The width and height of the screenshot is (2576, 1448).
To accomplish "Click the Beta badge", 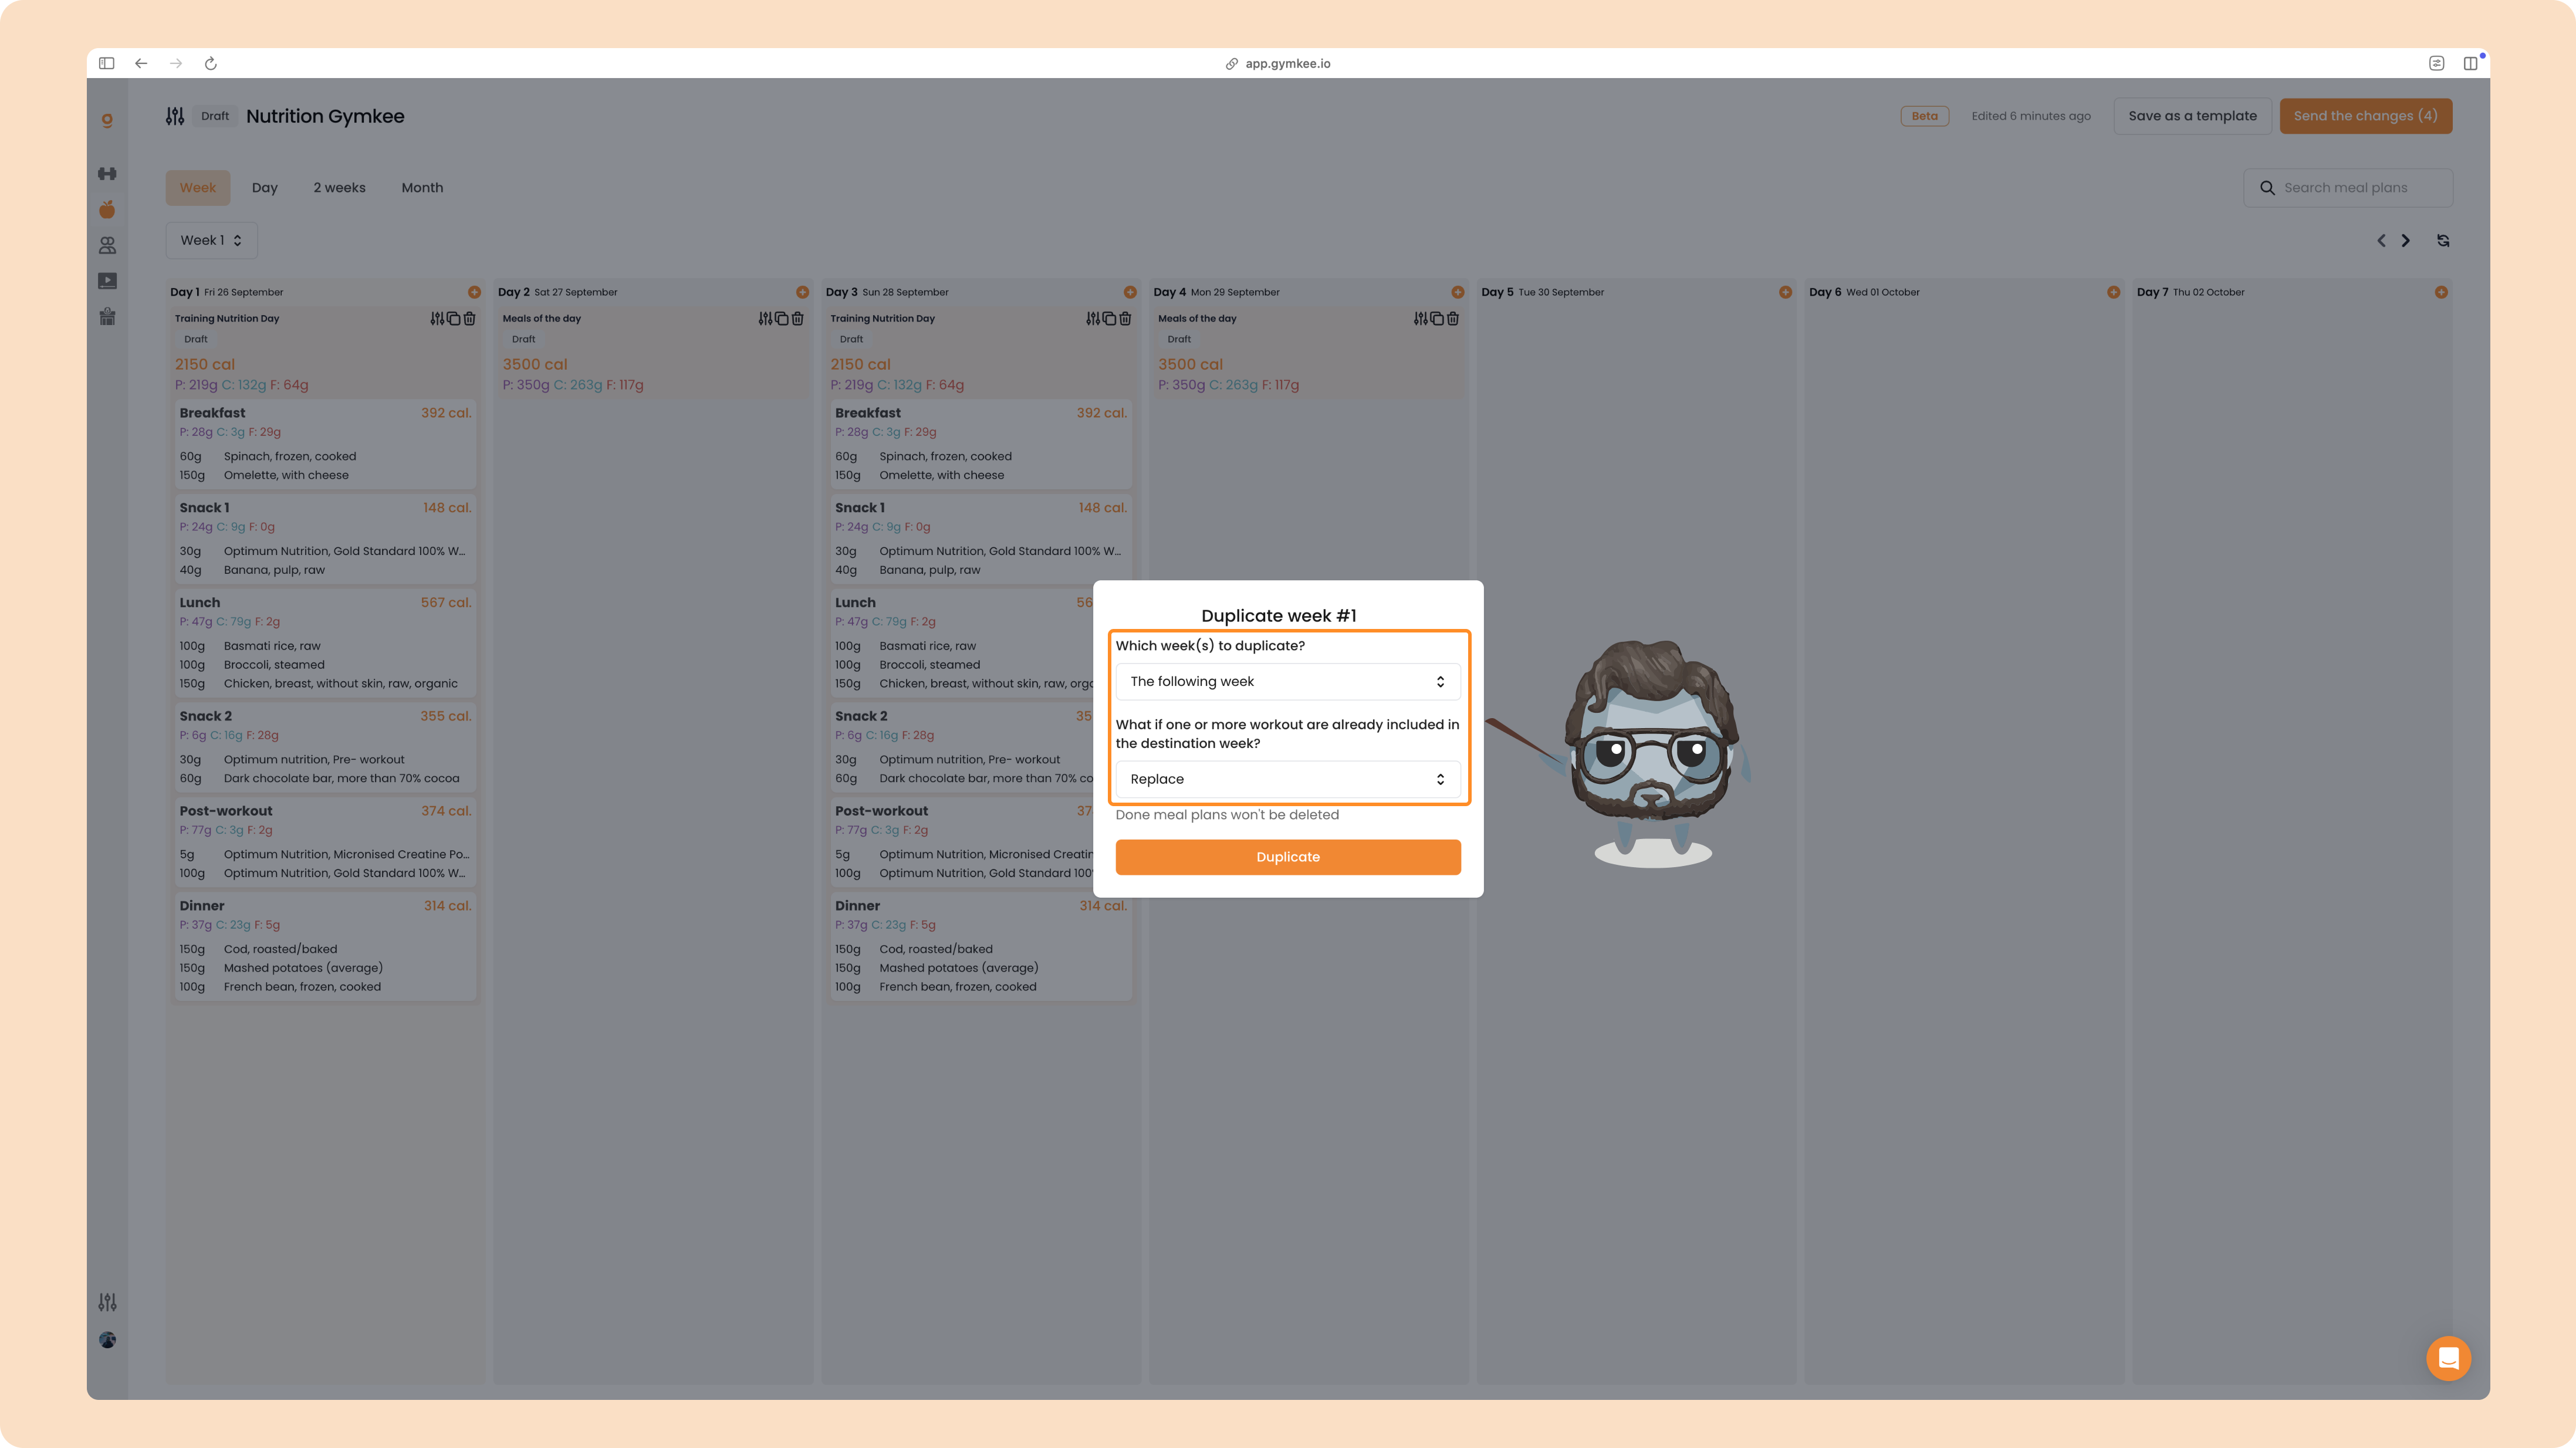I will coord(1925,116).
